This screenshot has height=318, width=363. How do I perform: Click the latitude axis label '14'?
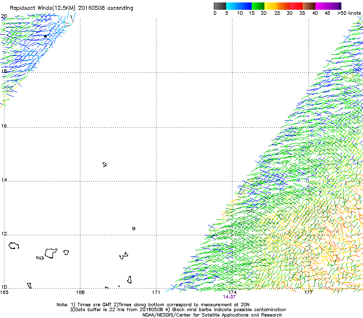tap(4, 180)
